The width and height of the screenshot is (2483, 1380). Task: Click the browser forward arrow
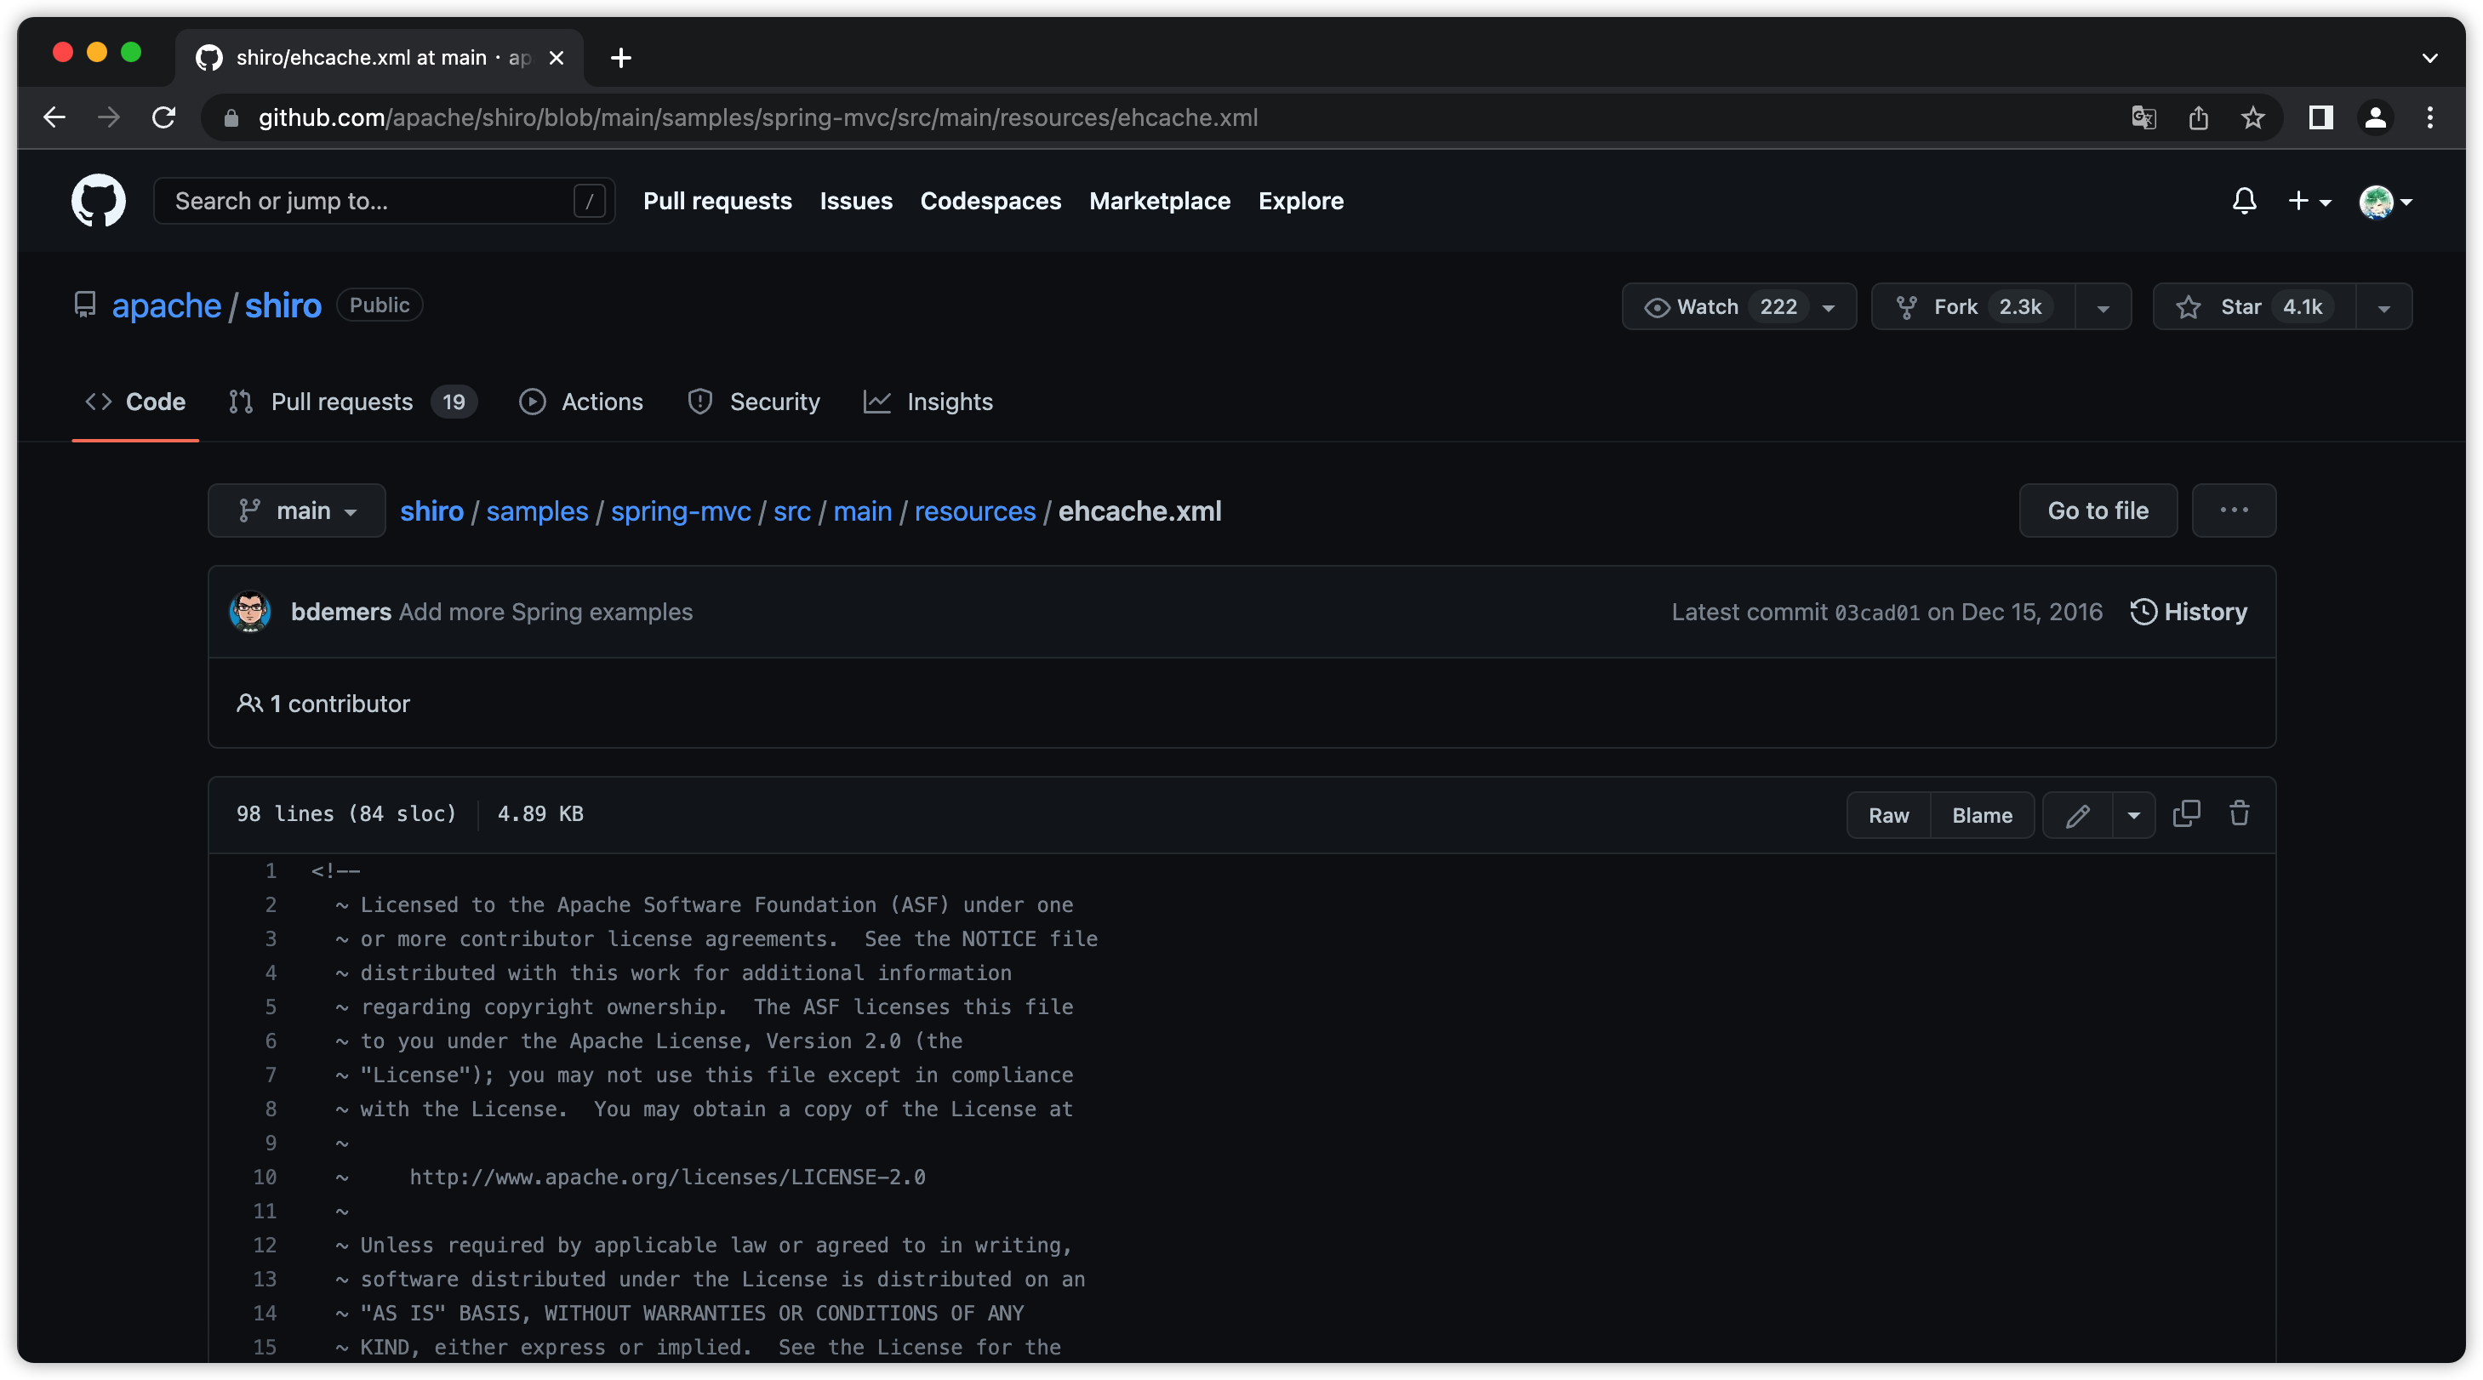[x=109, y=117]
